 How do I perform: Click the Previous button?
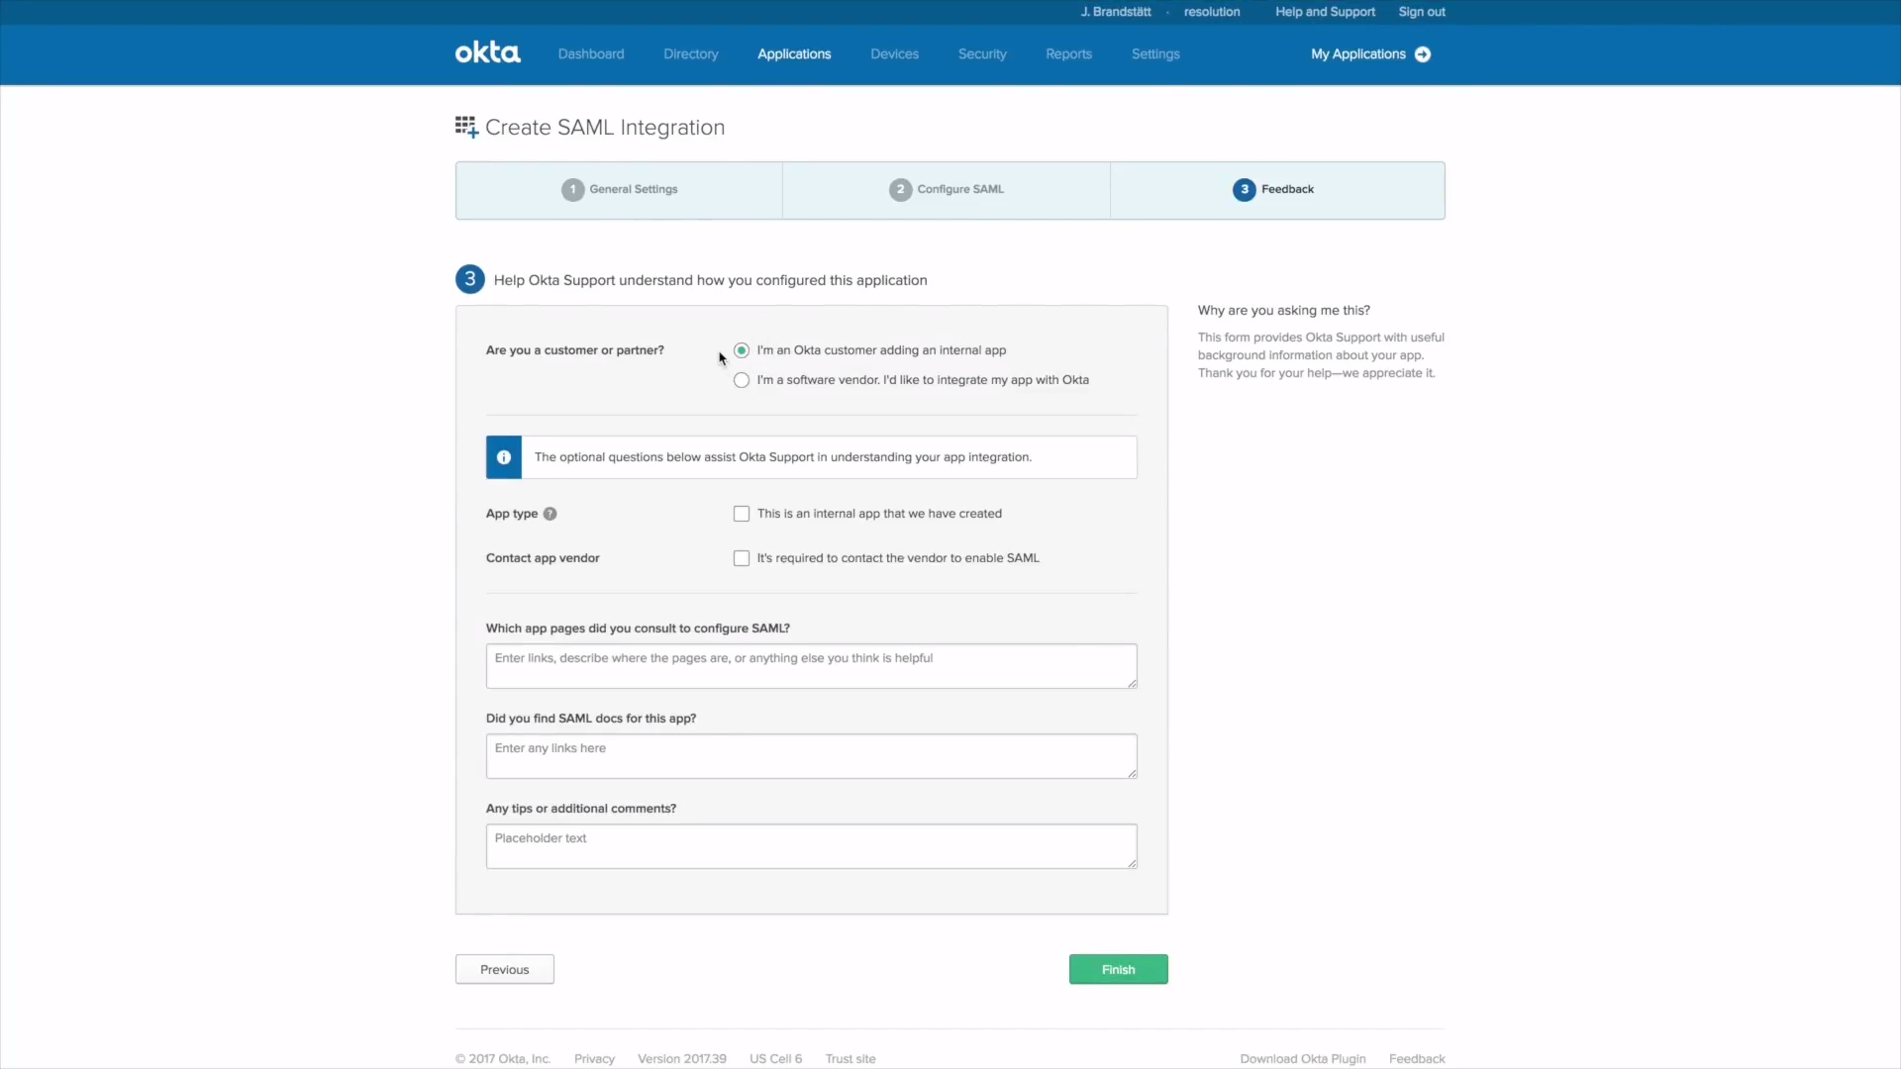tap(505, 969)
